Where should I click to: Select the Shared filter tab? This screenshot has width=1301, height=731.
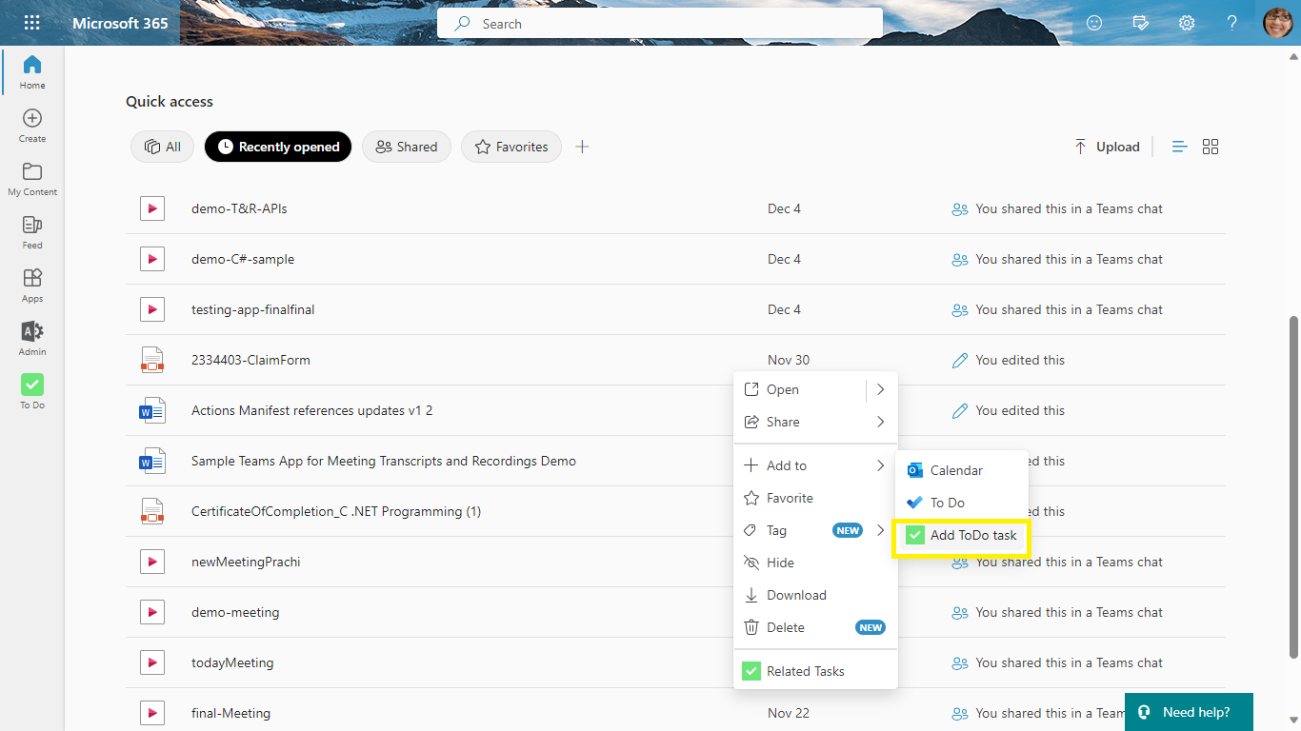coord(407,147)
